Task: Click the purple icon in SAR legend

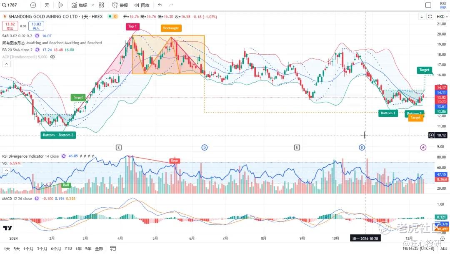Action: click(37, 35)
